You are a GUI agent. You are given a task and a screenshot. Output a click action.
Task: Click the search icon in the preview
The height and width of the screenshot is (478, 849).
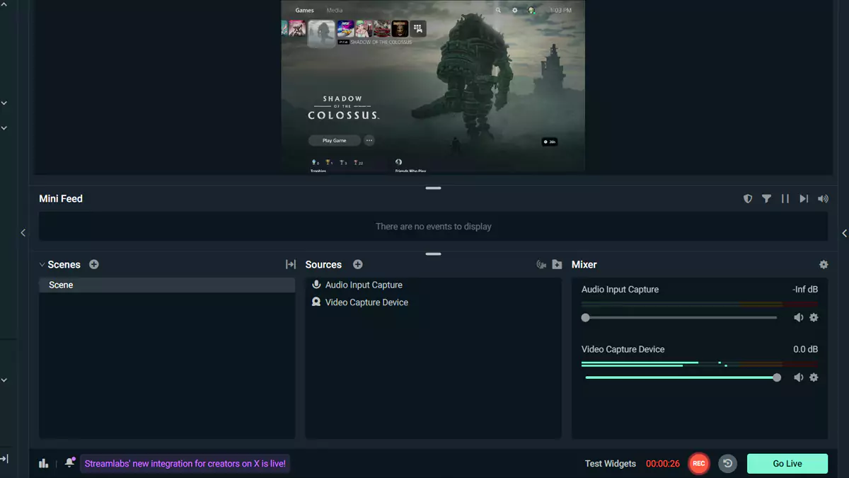[498, 11]
